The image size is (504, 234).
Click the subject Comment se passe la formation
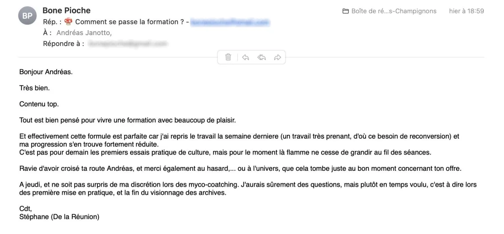(x=129, y=22)
